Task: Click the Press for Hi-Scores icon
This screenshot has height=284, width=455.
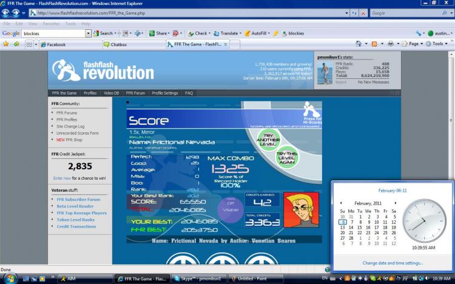Action: pyautogui.click(x=312, y=113)
